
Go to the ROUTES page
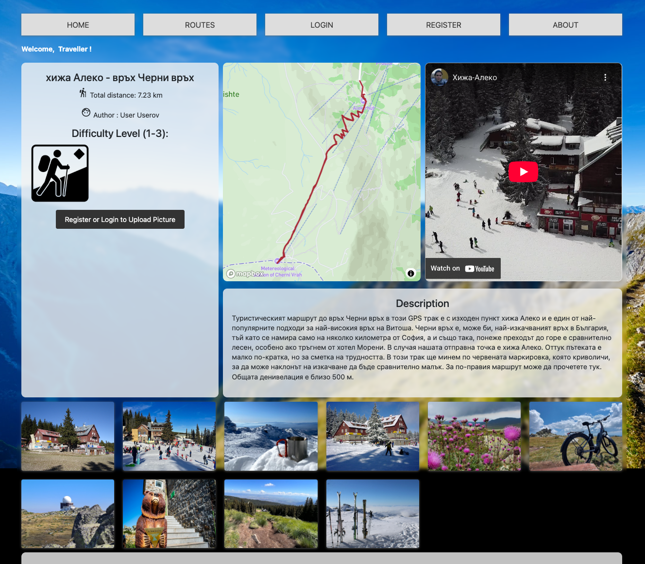(200, 25)
